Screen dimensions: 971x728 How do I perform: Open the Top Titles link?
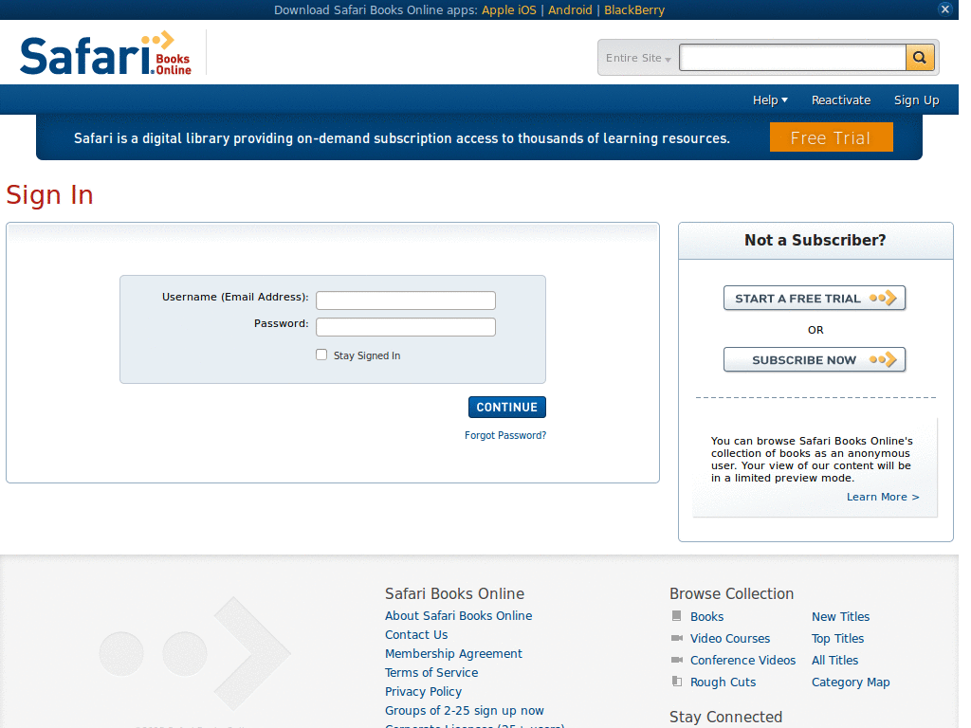point(838,638)
